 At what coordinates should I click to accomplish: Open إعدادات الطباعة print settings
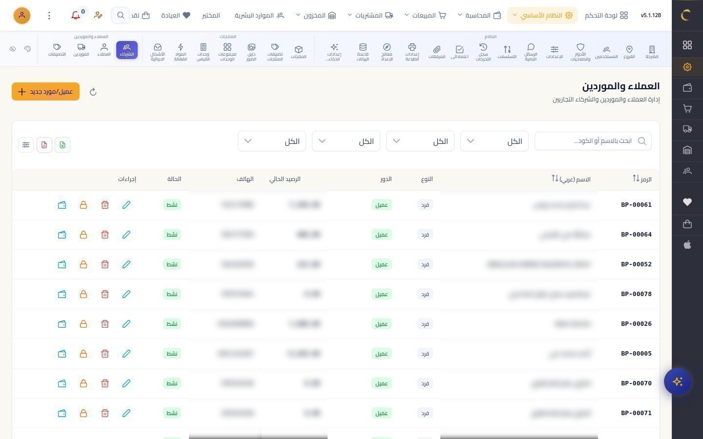(x=412, y=51)
